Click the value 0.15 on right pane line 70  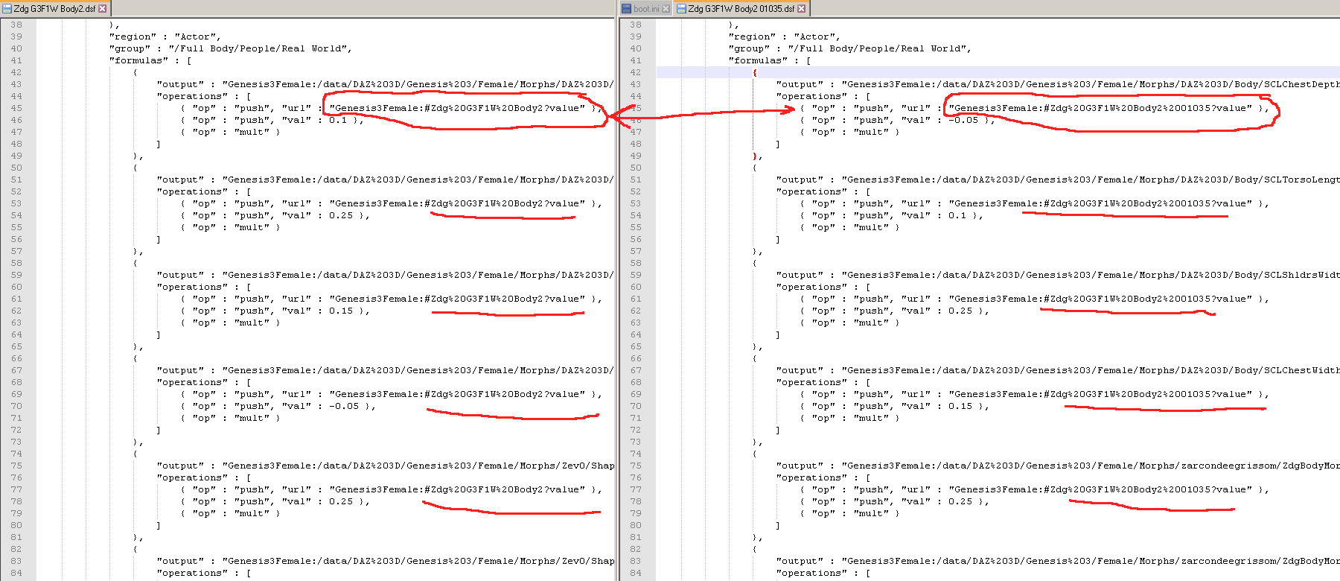tap(960, 406)
